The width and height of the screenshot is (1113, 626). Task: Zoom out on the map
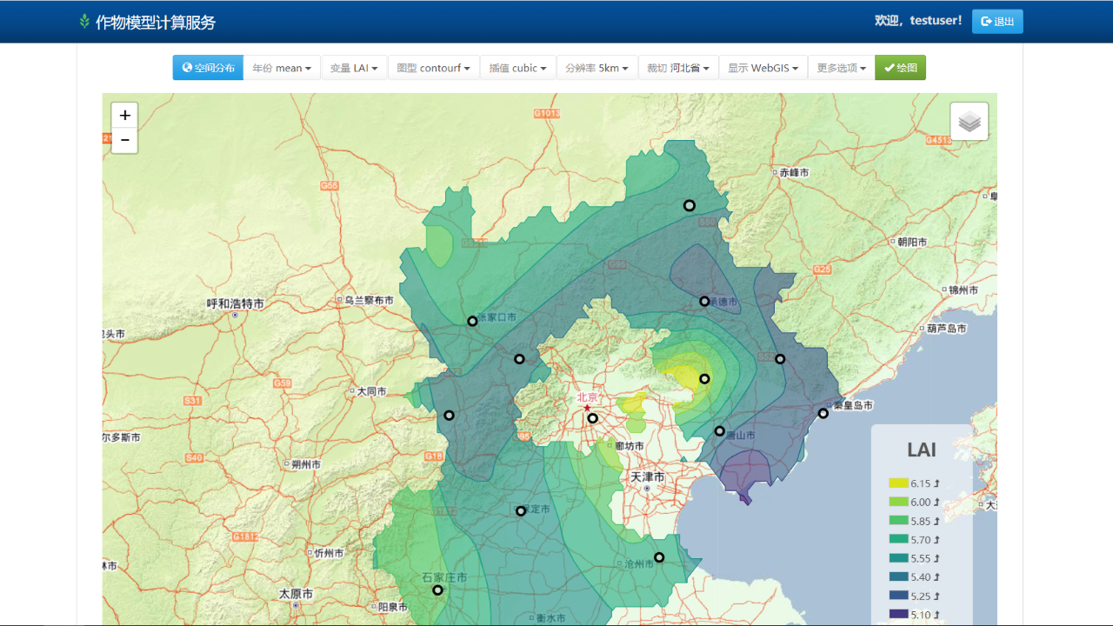click(x=124, y=140)
